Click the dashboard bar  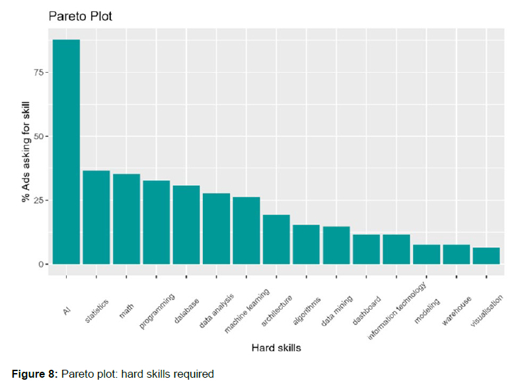coord(366,249)
